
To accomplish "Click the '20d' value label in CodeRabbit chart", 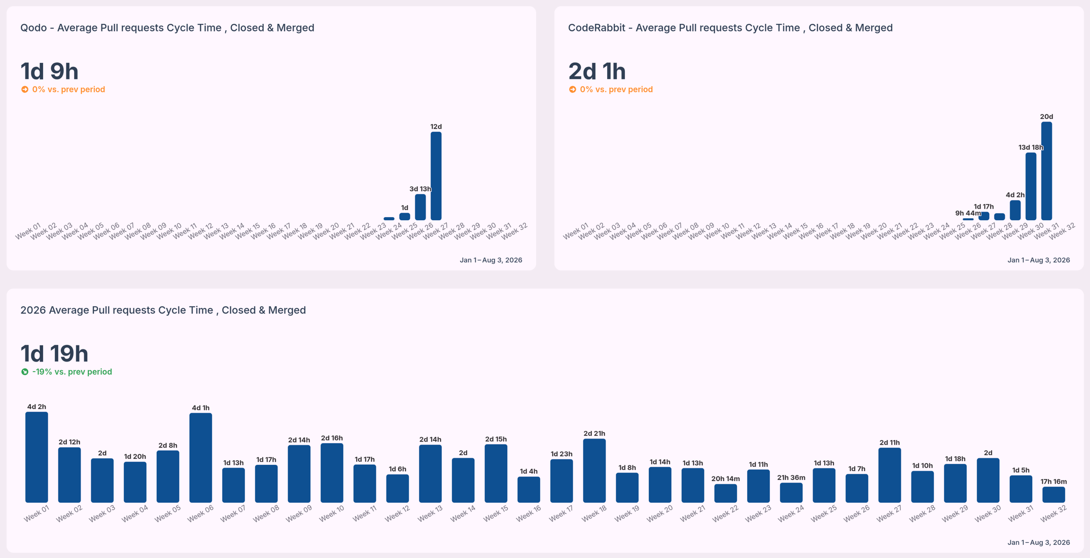I will click(1047, 116).
